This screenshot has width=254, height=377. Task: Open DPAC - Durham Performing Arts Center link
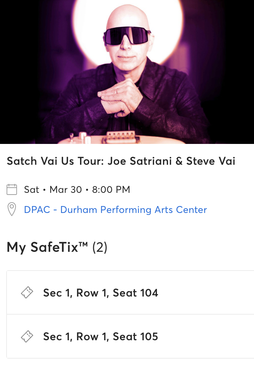115,209
